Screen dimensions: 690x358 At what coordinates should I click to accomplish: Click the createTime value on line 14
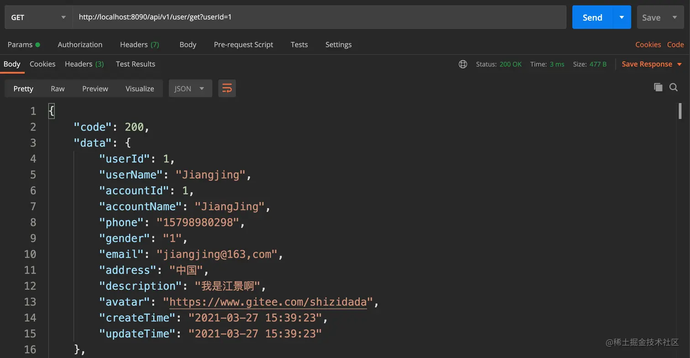point(255,318)
